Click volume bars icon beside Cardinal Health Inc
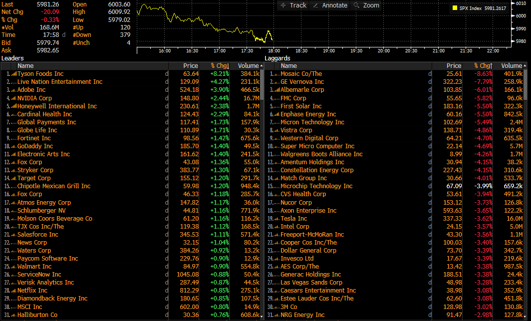 (x=13, y=114)
